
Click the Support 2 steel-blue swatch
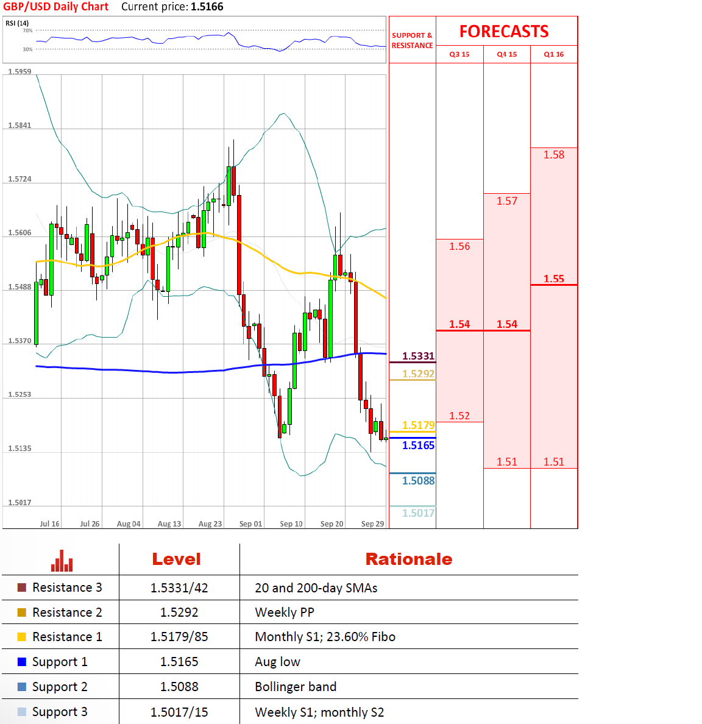point(22,687)
